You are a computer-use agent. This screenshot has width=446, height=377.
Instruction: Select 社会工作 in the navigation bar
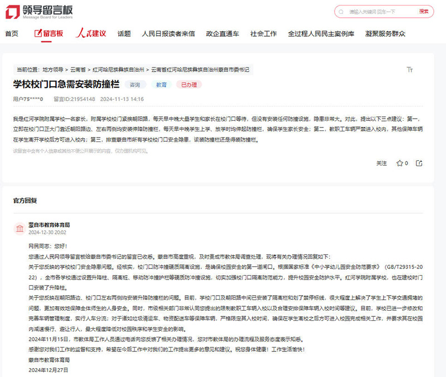coord(263,33)
